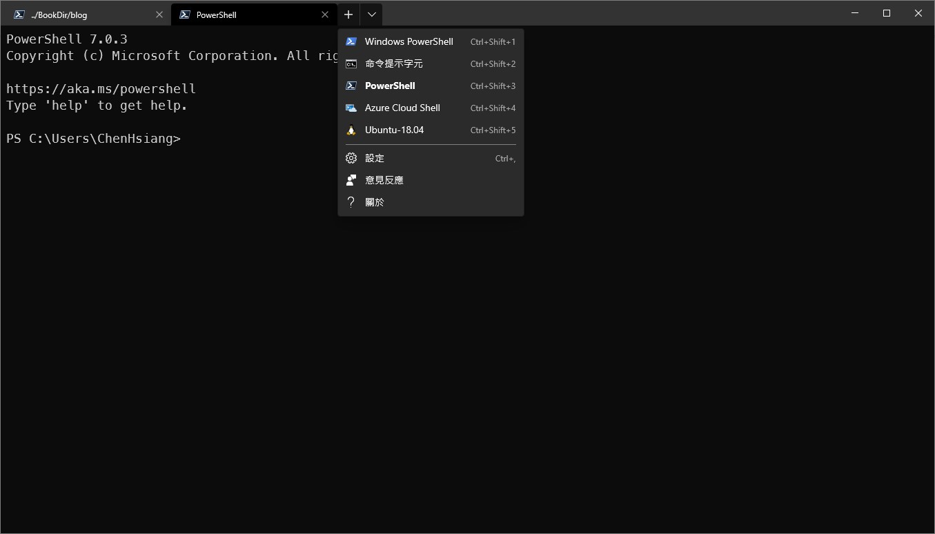Click the Ctrl+, shortcut label

pyautogui.click(x=505, y=159)
